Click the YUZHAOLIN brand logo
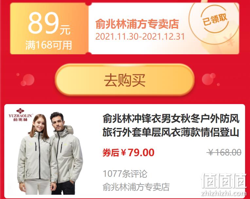The width and height of the screenshot is (250, 199). point(21,115)
